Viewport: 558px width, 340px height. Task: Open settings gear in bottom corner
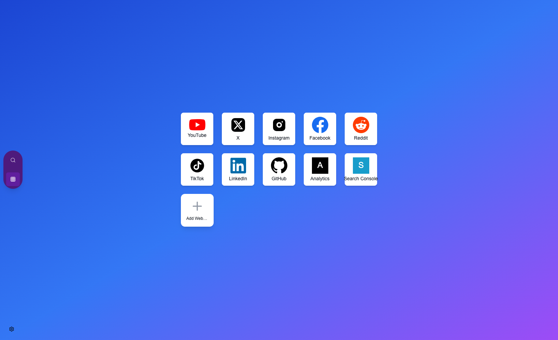(x=12, y=329)
